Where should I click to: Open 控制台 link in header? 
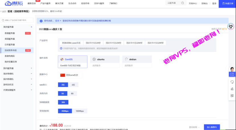205,3
